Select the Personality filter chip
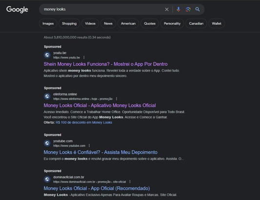This screenshot has width=260, height=200. point(172,23)
